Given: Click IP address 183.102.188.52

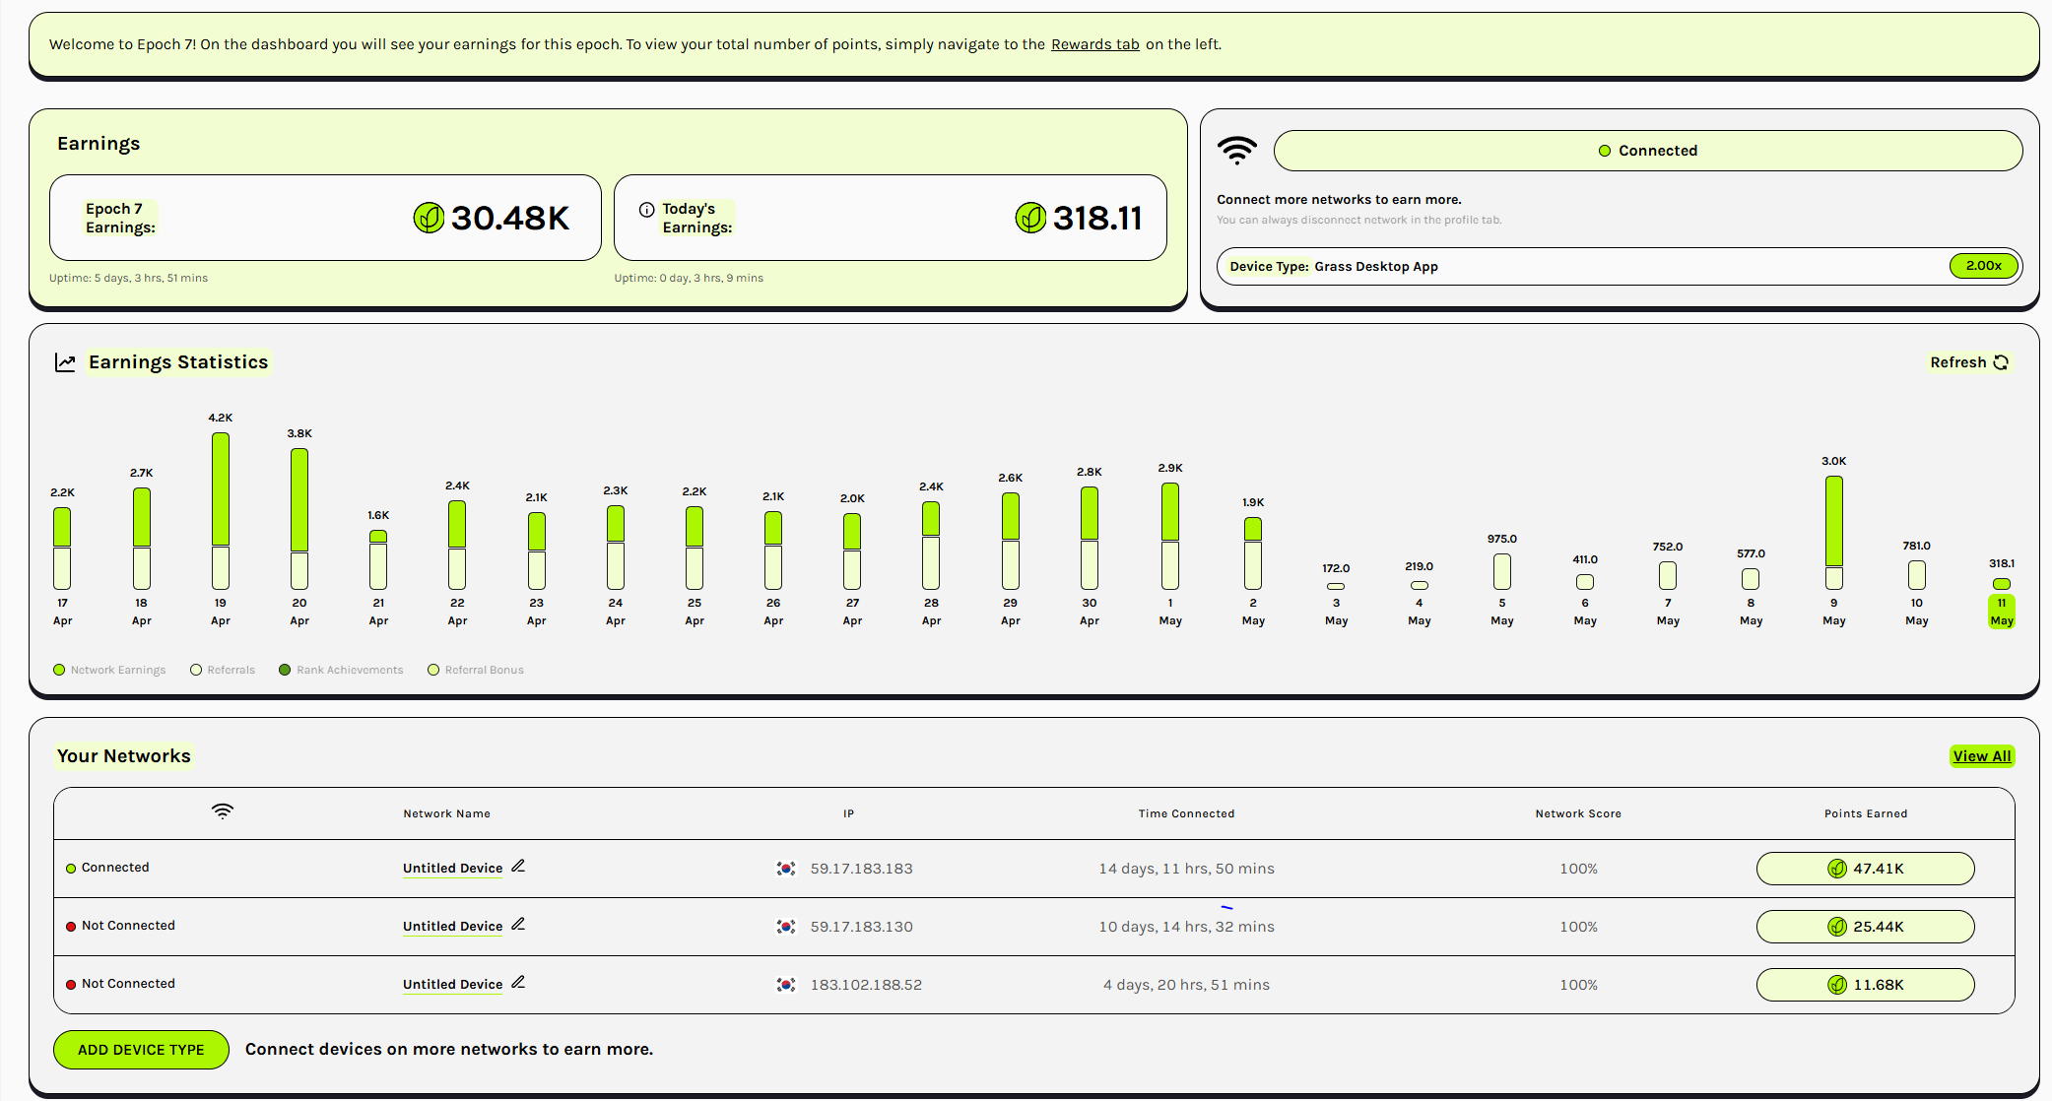Looking at the screenshot, I should coord(866,985).
